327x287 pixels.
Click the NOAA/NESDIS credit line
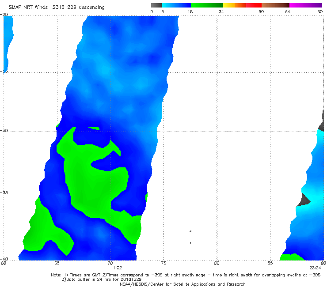click(183, 284)
